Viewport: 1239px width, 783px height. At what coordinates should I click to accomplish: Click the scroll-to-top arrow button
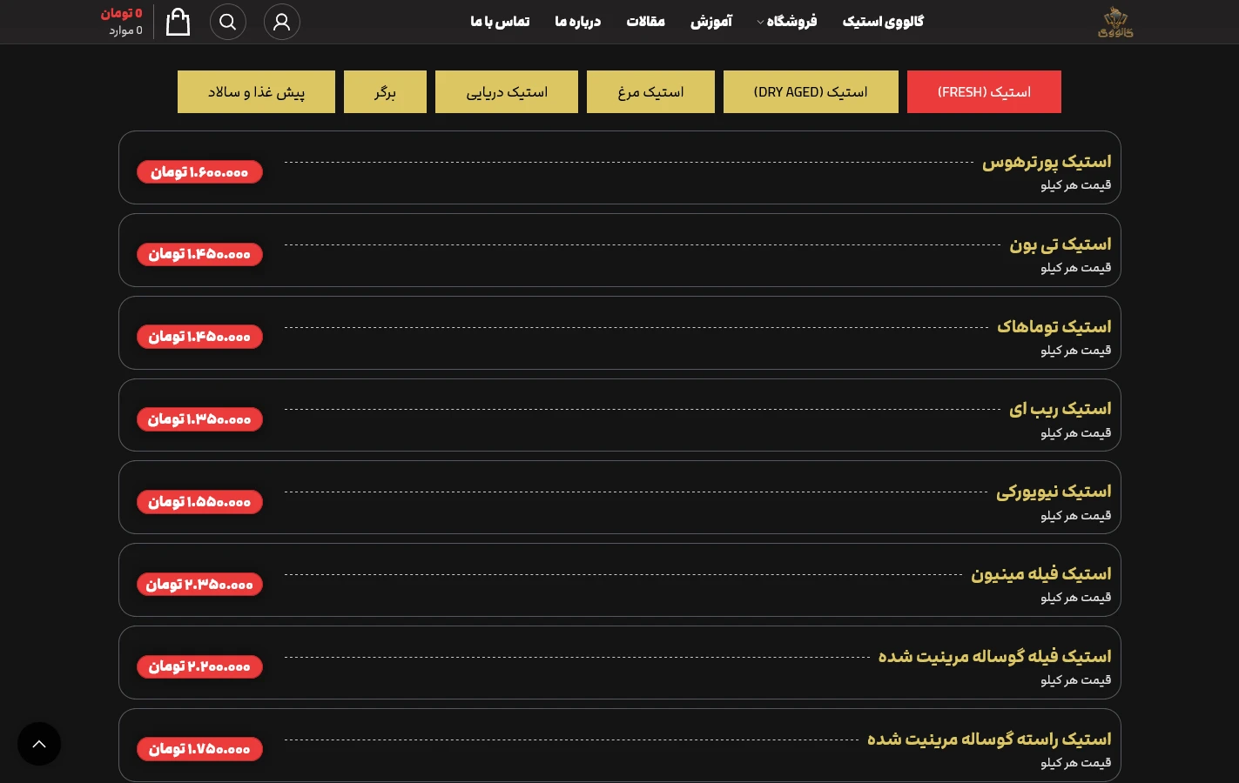(39, 744)
